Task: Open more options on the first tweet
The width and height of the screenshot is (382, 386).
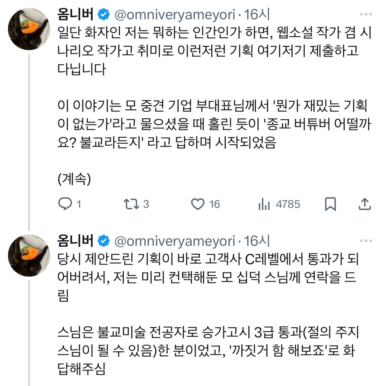Action: (366, 14)
